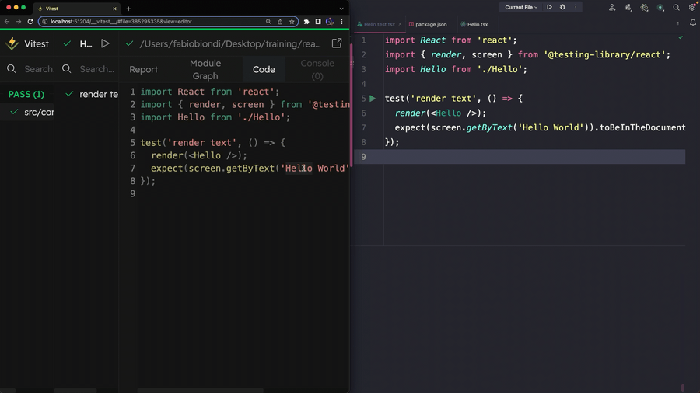700x393 pixels.
Task: Click the Vitest lightning logo
Action: pyautogui.click(x=12, y=43)
